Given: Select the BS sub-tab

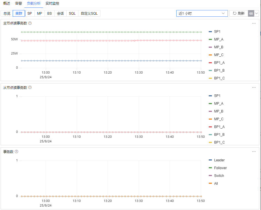Looking at the screenshot, I should click(49, 13).
